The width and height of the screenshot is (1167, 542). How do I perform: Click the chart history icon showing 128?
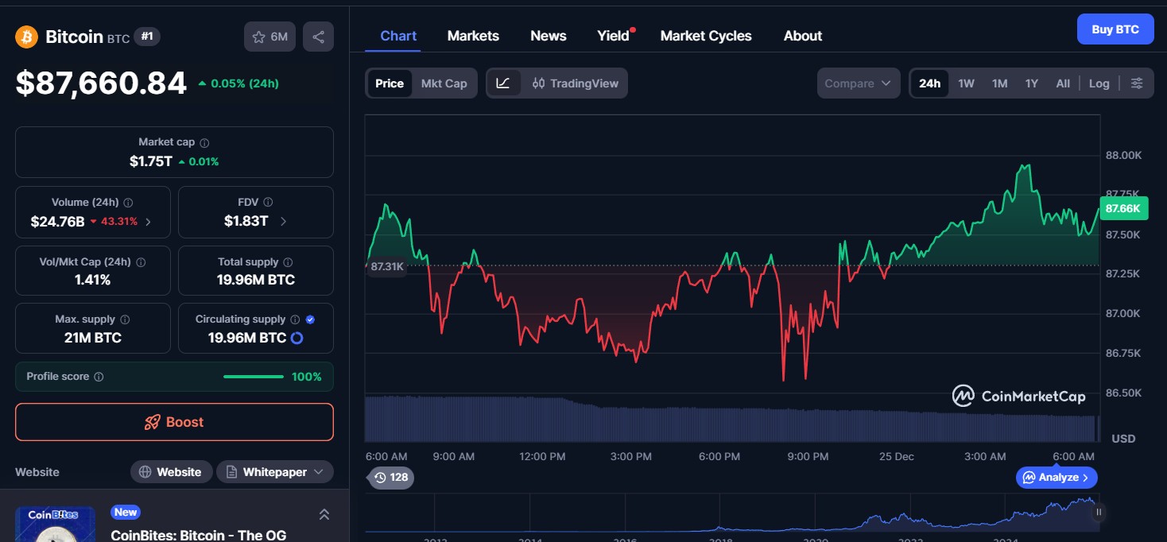[390, 478]
